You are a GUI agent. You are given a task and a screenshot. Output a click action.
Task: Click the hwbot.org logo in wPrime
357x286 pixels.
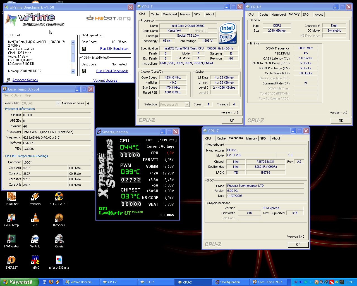108,18
